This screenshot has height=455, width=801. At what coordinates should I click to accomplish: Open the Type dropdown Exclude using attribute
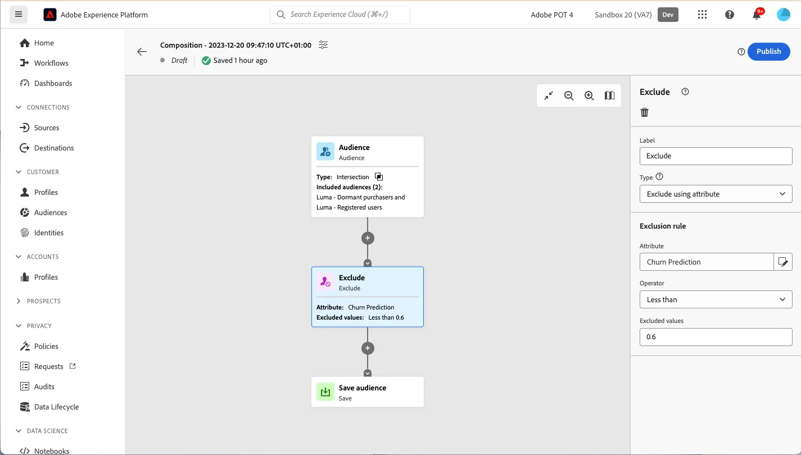[x=716, y=194]
